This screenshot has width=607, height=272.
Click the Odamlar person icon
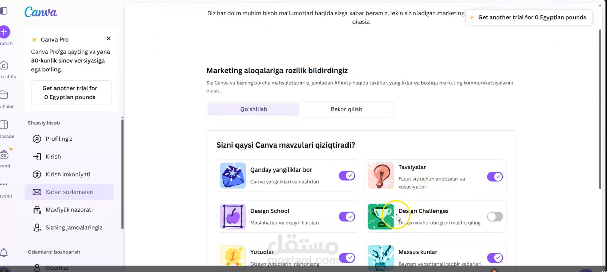37,268
